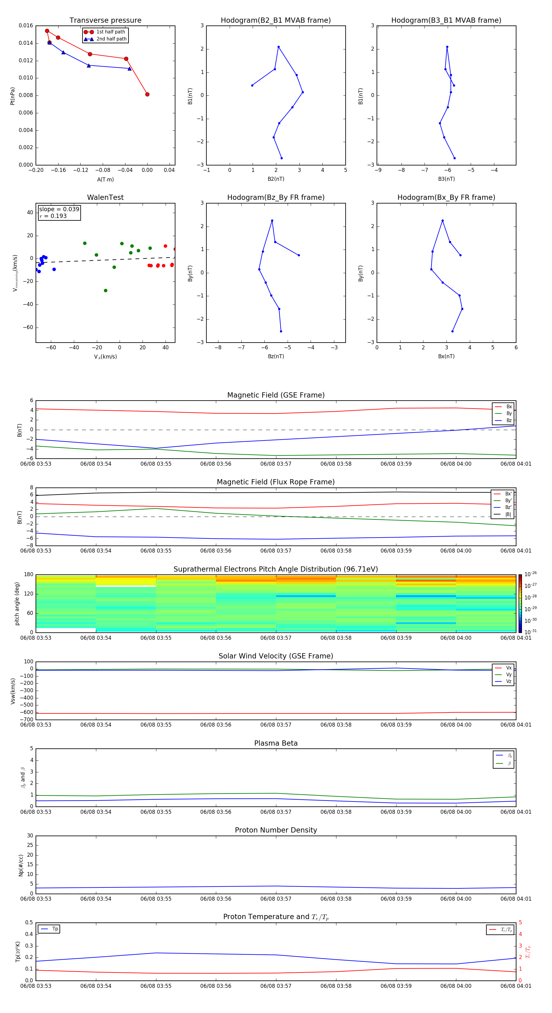Click the "Vsw(km/s)" y-axis label

point(13,691)
